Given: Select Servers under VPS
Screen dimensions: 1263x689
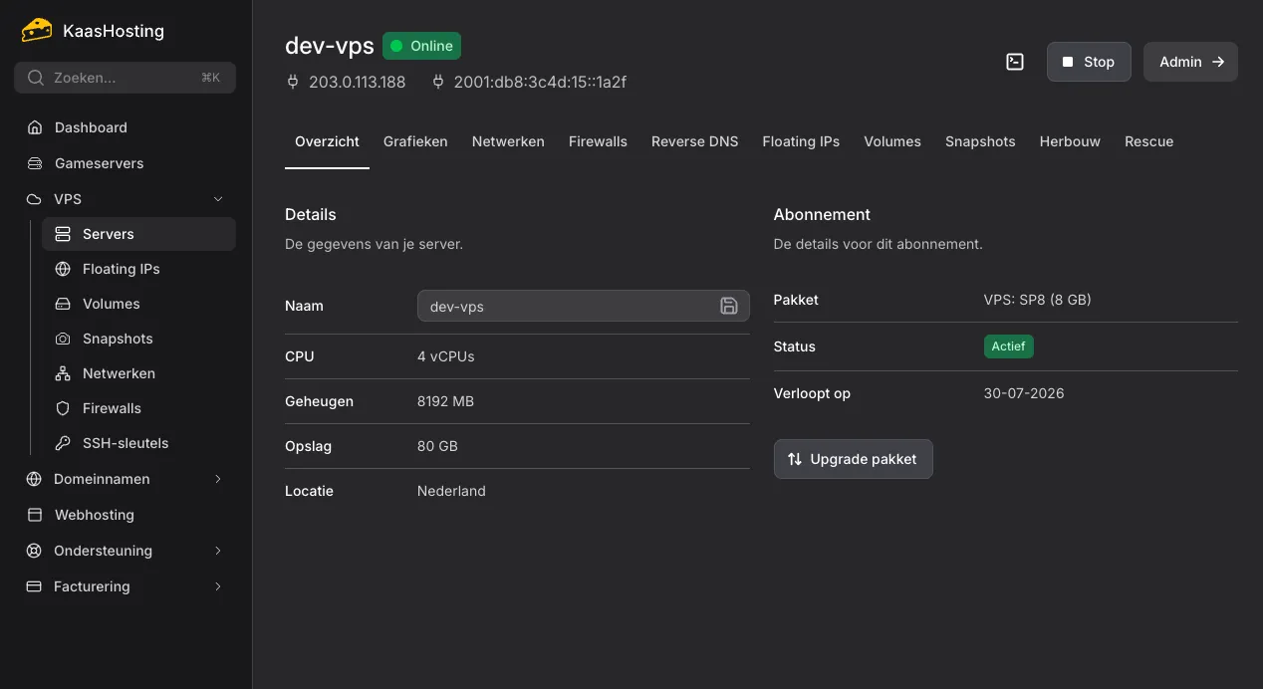Looking at the screenshot, I should pyautogui.click(x=138, y=234).
